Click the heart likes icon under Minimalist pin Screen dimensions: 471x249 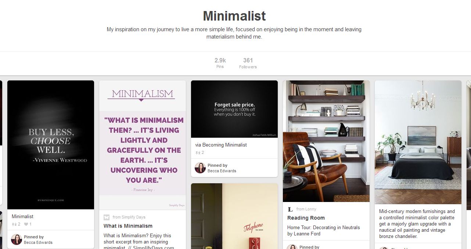(x=26, y=224)
